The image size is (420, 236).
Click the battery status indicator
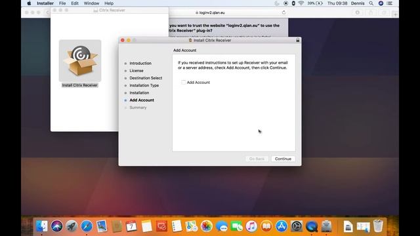click(315, 3)
